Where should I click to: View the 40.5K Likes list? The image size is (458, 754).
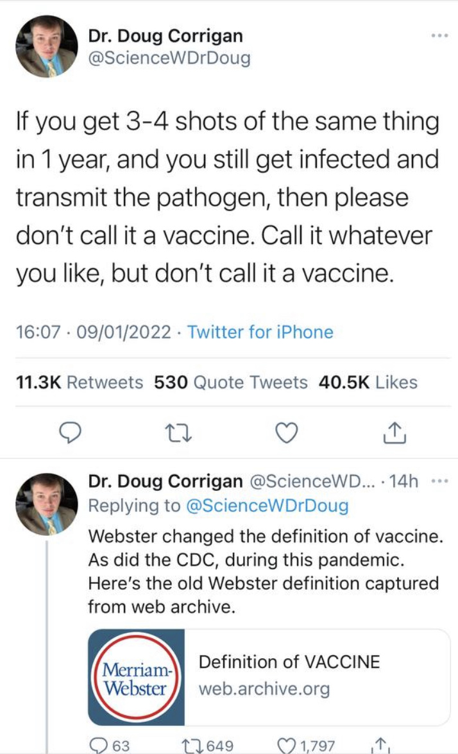368,382
